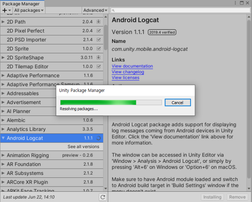This screenshot has height=202, width=252.
Task: Cancel the Resolving packages dialog
Action: point(178,103)
